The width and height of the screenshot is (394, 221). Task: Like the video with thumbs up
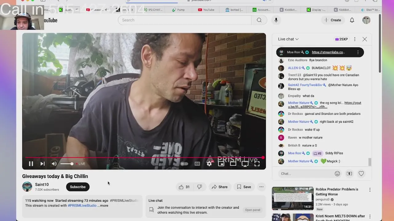click(x=184, y=187)
